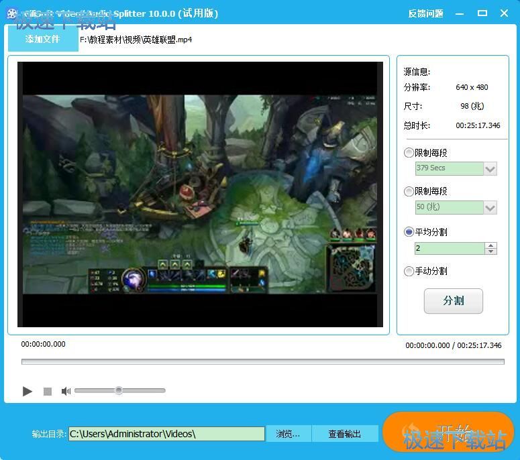The width and height of the screenshot is (520, 460).
Task: Click the output directory path field
Action: point(166,434)
